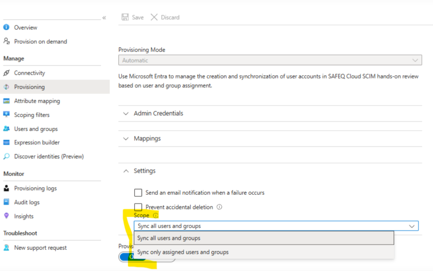Tick the Prevent accidental deletion checkbox
The width and height of the screenshot is (433, 271).
tap(138, 206)
